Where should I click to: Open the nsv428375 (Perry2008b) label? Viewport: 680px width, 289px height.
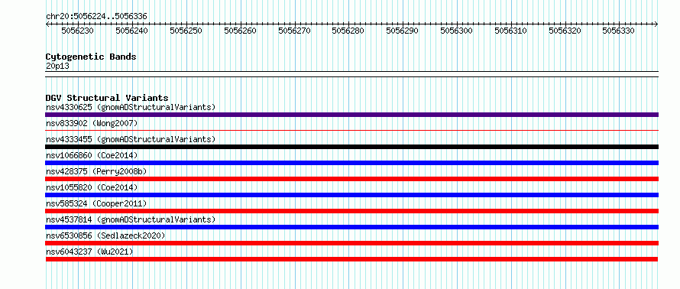96,171
